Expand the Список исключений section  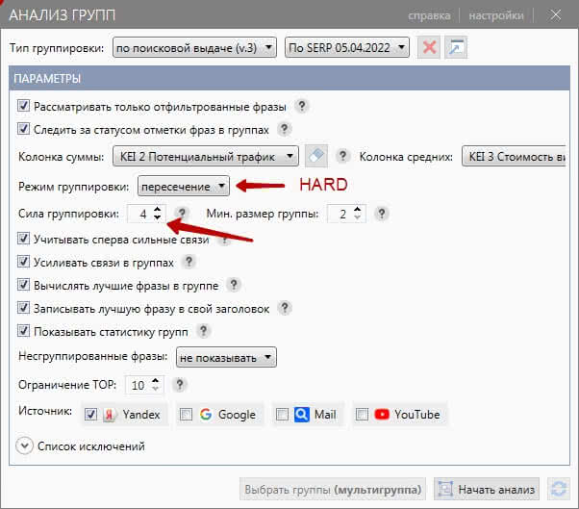tap(24, 445)
